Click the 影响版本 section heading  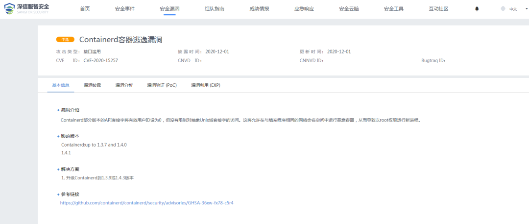[70, 136]
